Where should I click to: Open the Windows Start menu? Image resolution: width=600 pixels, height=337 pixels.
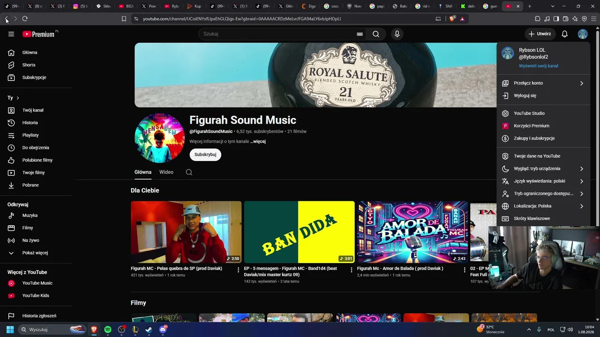pos(10,330)
